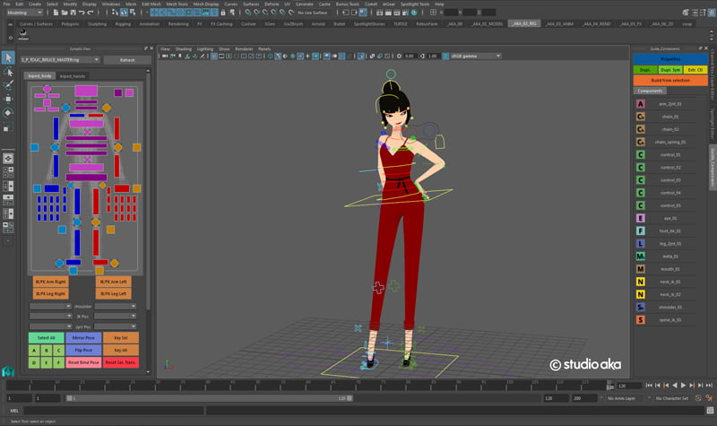Click the 'S' spine_ik_01 component icon
This screenshot has width=717, height=426.
pyautogui.click(x=641, y=320)
